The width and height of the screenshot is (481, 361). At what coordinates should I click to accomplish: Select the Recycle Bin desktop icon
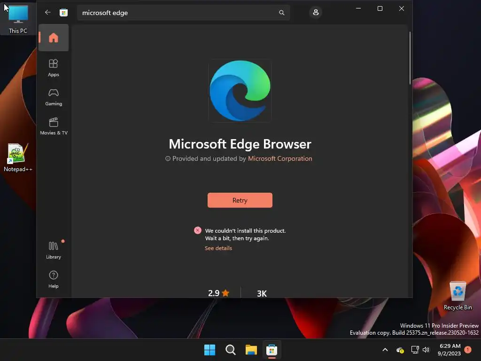click(458, 296)
